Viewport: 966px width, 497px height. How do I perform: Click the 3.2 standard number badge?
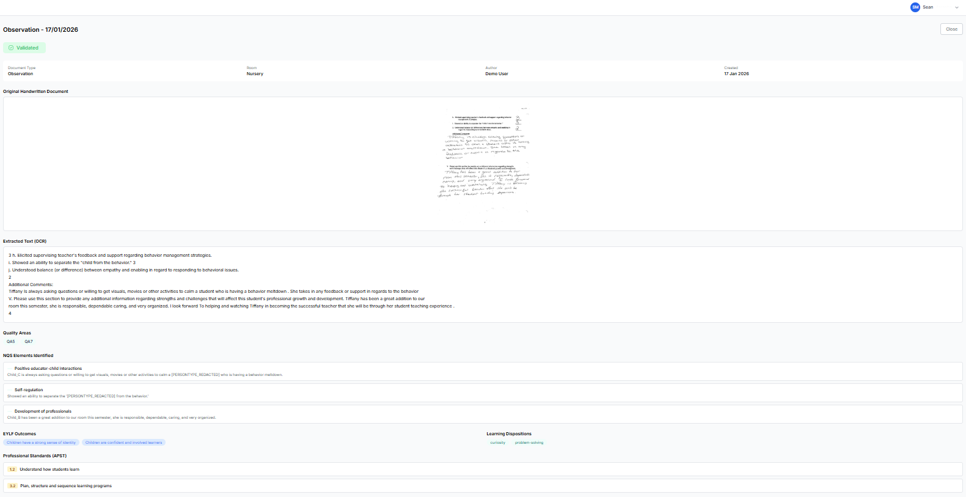pos(12,486)
